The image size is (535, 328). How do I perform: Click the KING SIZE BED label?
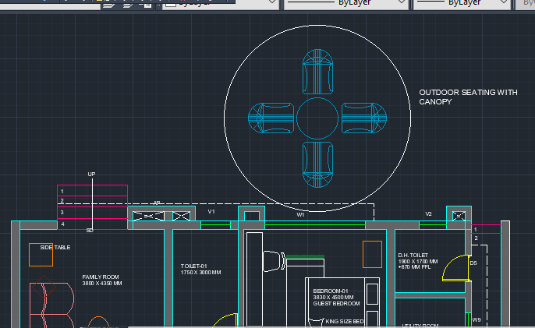point(345,321)
